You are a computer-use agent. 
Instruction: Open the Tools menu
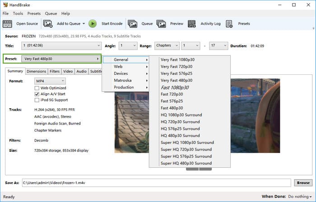tap(18, 14)
